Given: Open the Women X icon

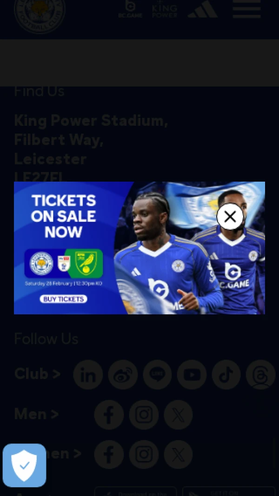Looking at the screenshot, I should (178, 455).
